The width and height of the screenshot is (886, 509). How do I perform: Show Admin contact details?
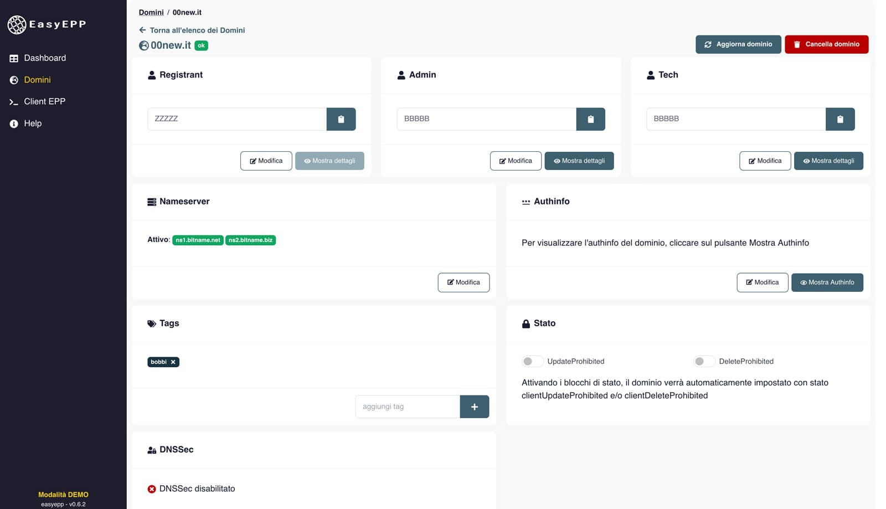[x=579, y=161]
